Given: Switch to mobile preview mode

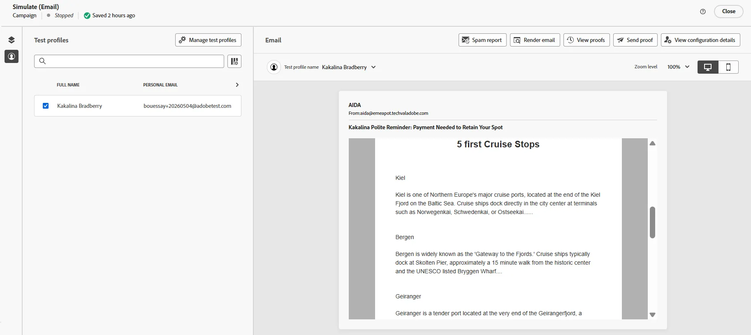Looking at the screenshot, I should [728, 67].
